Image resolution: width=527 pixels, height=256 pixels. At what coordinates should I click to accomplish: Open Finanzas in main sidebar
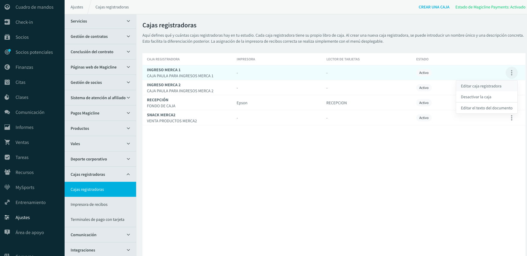(x=32, y=67)
